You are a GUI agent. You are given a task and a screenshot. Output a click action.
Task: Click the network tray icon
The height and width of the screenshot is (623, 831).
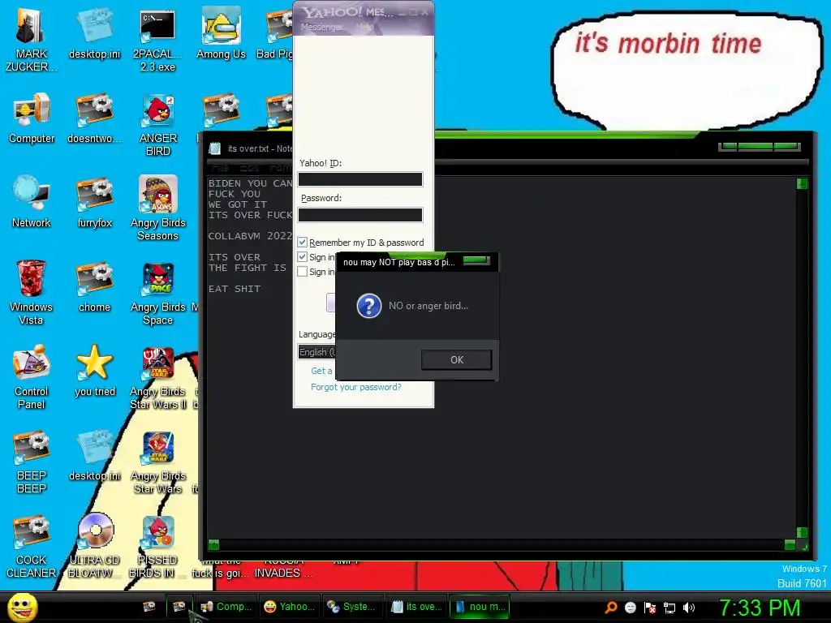[x=670, y=608]
